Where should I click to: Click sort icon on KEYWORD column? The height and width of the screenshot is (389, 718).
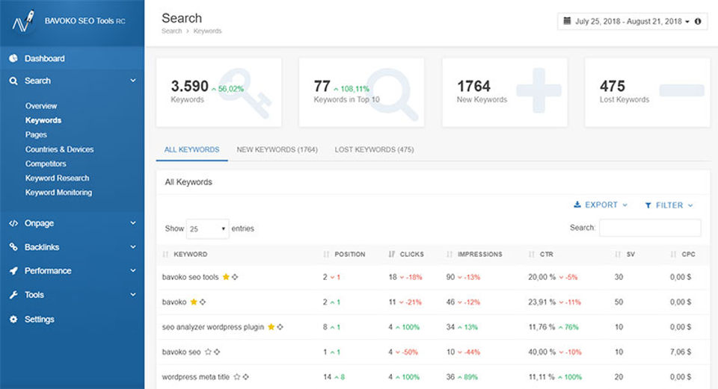click(166, 254)
